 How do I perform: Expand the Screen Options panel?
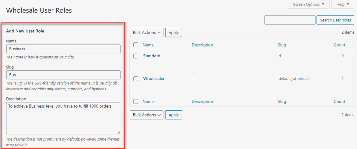point(308,4)
